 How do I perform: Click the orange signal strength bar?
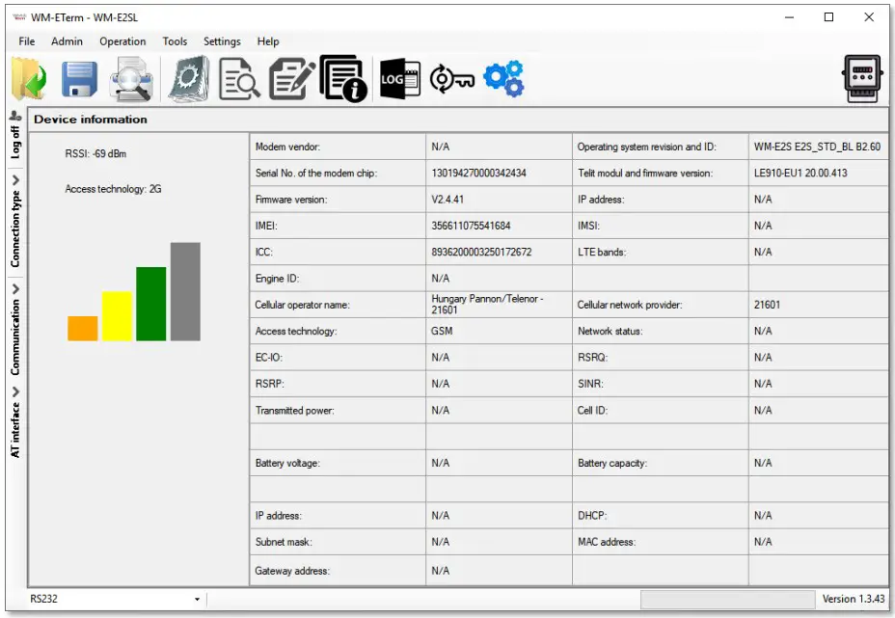(x=83, y=328)
